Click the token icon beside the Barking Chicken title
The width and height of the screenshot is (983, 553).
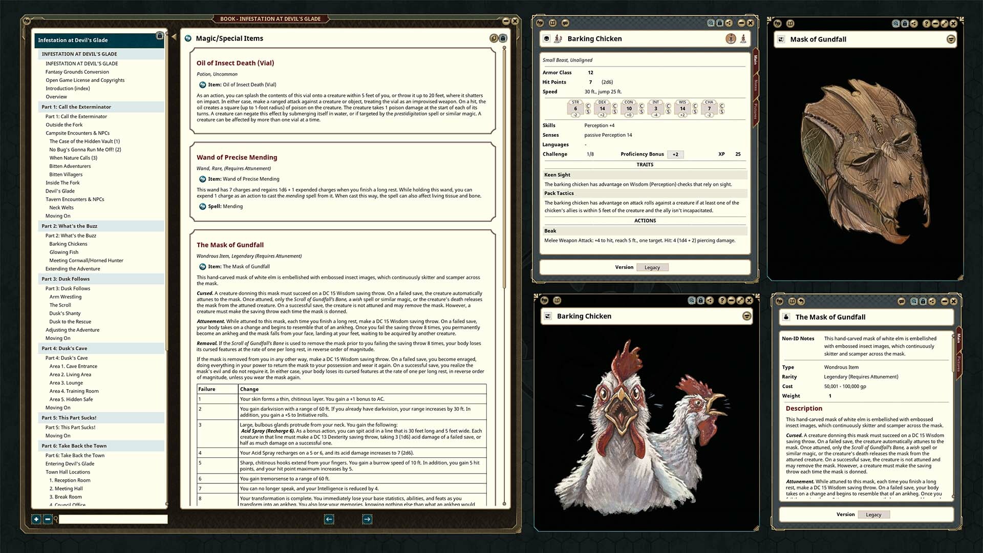click(x=558, y=38)
